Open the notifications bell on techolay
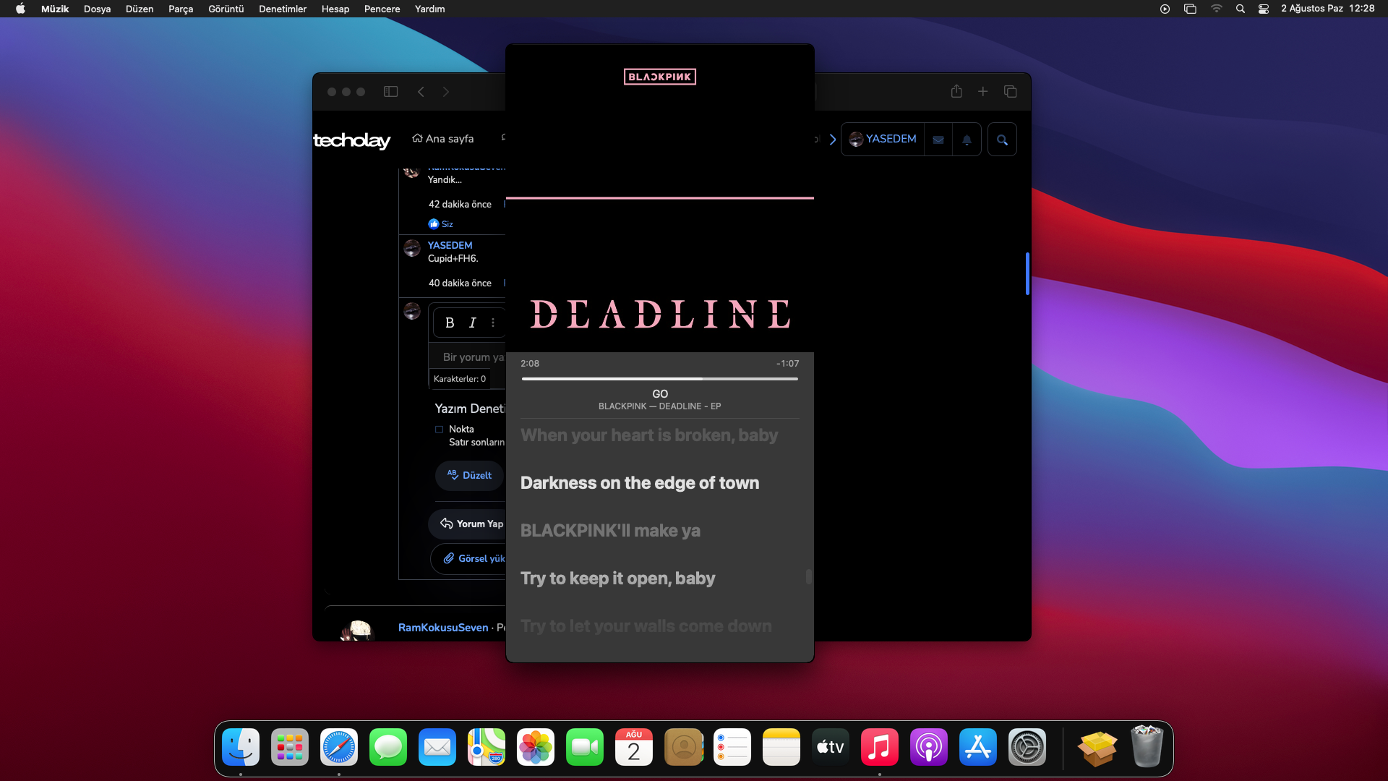 pyautogui.click(x=967, y=140)
